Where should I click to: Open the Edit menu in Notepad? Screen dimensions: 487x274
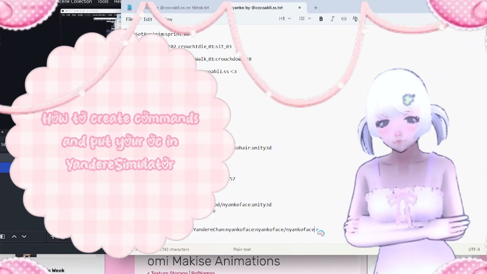[x=148, y=19]
